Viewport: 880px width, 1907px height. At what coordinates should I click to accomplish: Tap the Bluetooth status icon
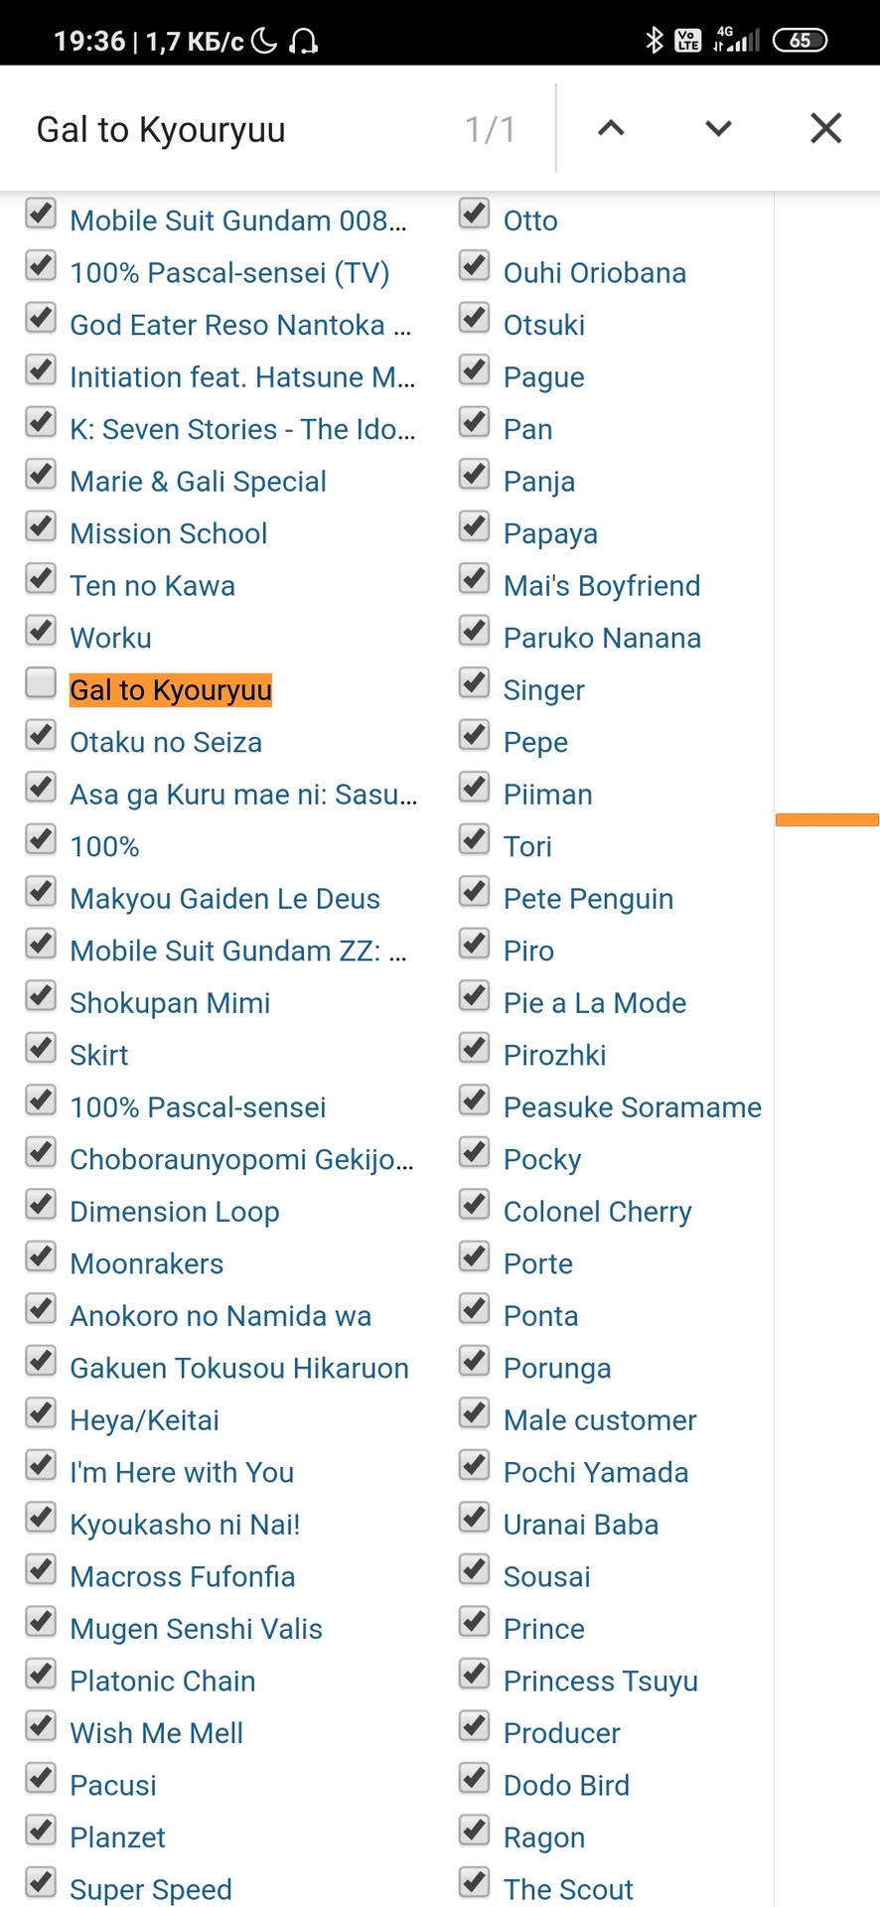click(654, 40)
